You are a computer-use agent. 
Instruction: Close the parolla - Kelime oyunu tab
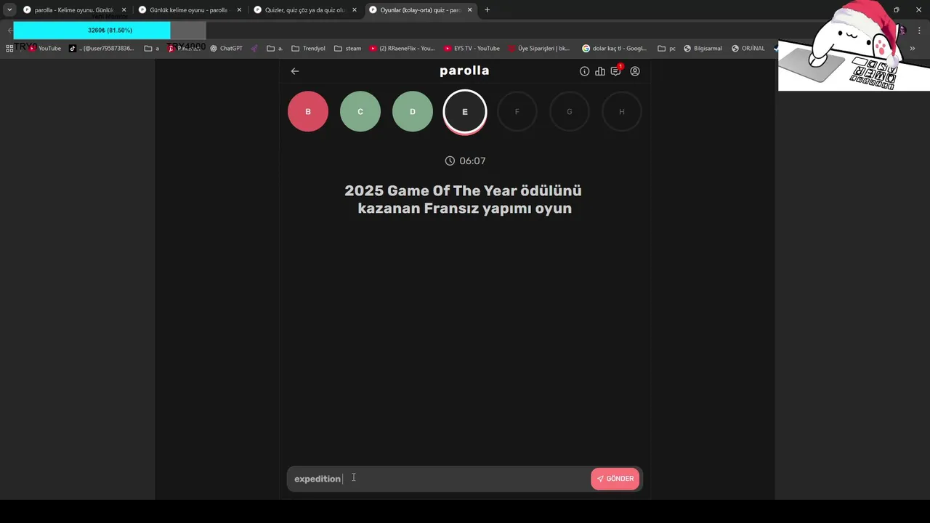[124, 10]
